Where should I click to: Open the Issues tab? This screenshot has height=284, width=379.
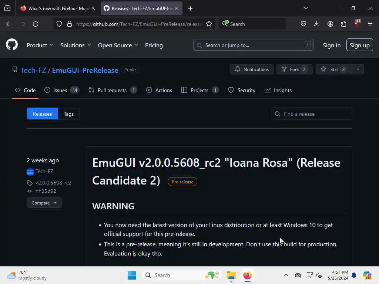coord(62,90)
